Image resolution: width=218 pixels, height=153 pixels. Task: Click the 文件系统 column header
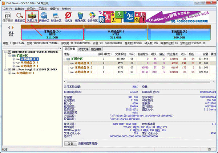[121, 54]
